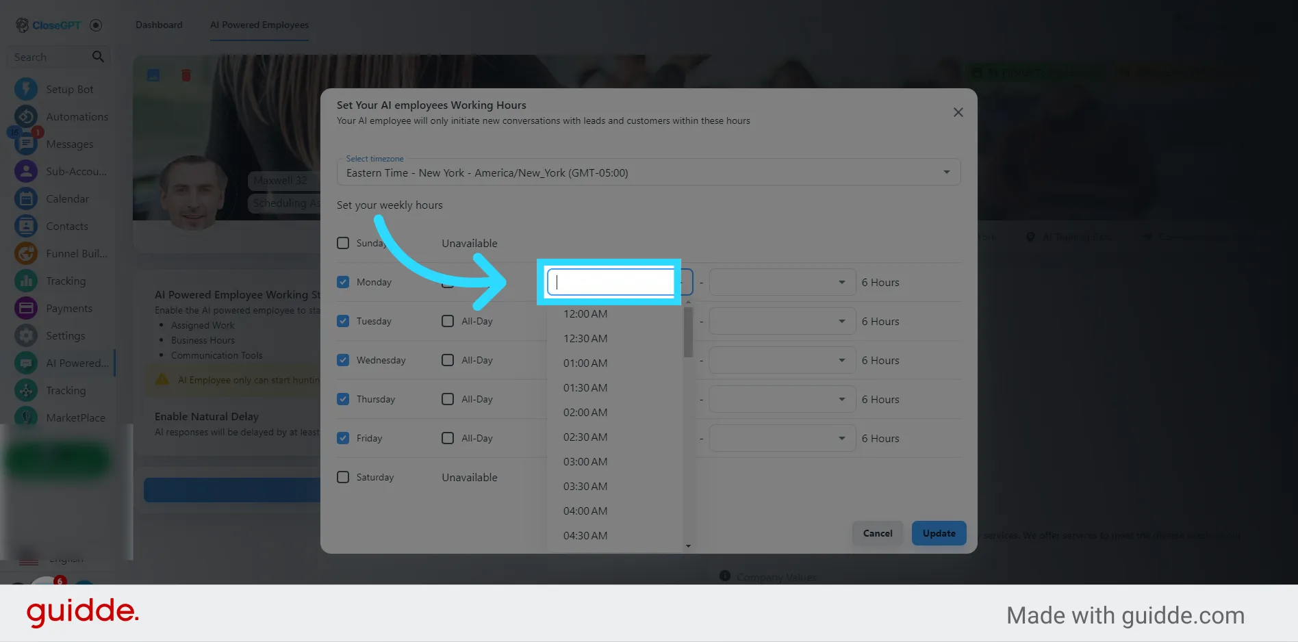
Task: Open Settings gear icon in sidebar
Action: 26,335
